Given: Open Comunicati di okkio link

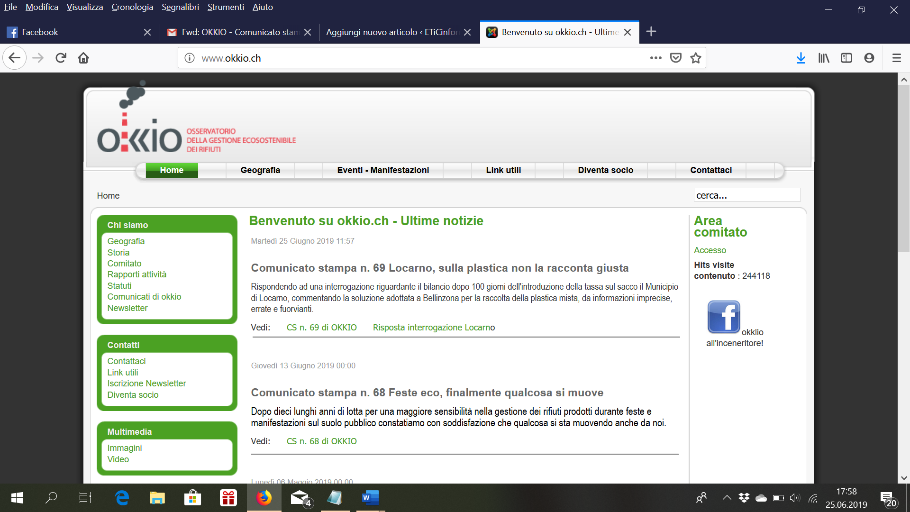Looking at the screenshot, I should [144, 297].
